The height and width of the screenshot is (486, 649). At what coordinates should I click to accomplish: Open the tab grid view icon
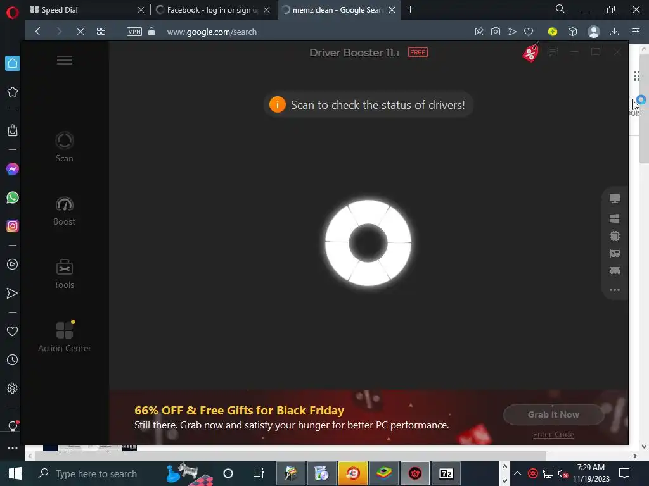pos(101,32)
